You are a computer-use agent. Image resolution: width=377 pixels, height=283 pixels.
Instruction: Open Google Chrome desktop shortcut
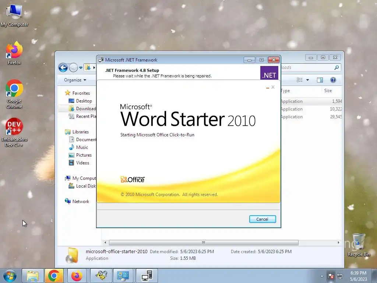14,94
